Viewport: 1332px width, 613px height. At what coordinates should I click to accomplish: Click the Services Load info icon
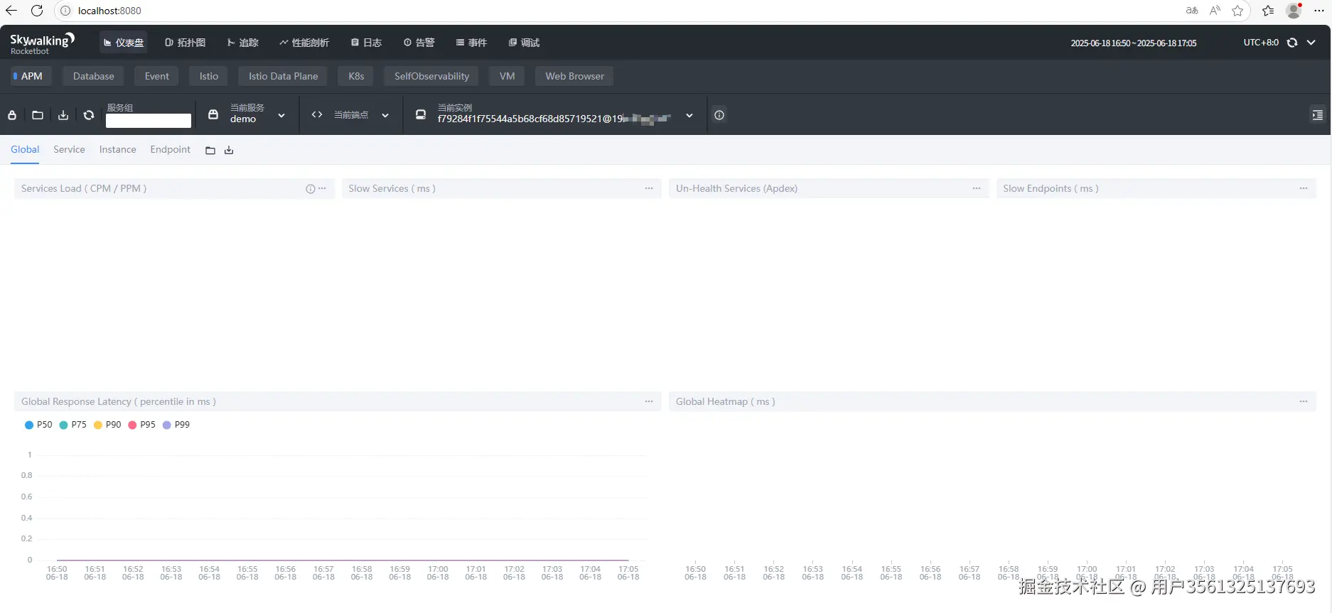pyautogui.click(x=310, y=189)
